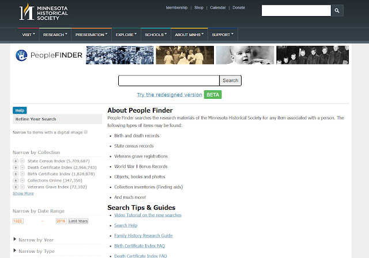
Task: Click the green BETA badge
Action: point(213,95)
